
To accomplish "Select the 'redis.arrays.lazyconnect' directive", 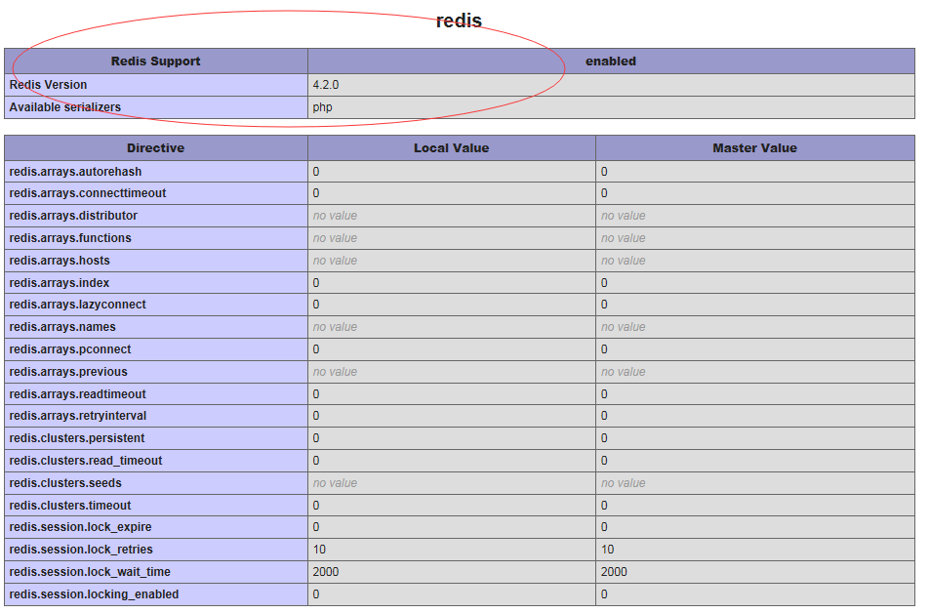I will (78, 305).
